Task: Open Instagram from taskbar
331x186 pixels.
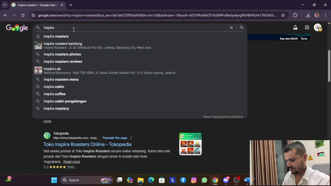Action: (x=194, y=180)
